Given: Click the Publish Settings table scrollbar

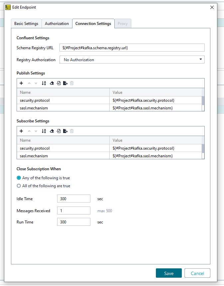Looking at the screenshot, I should point(203,101).
